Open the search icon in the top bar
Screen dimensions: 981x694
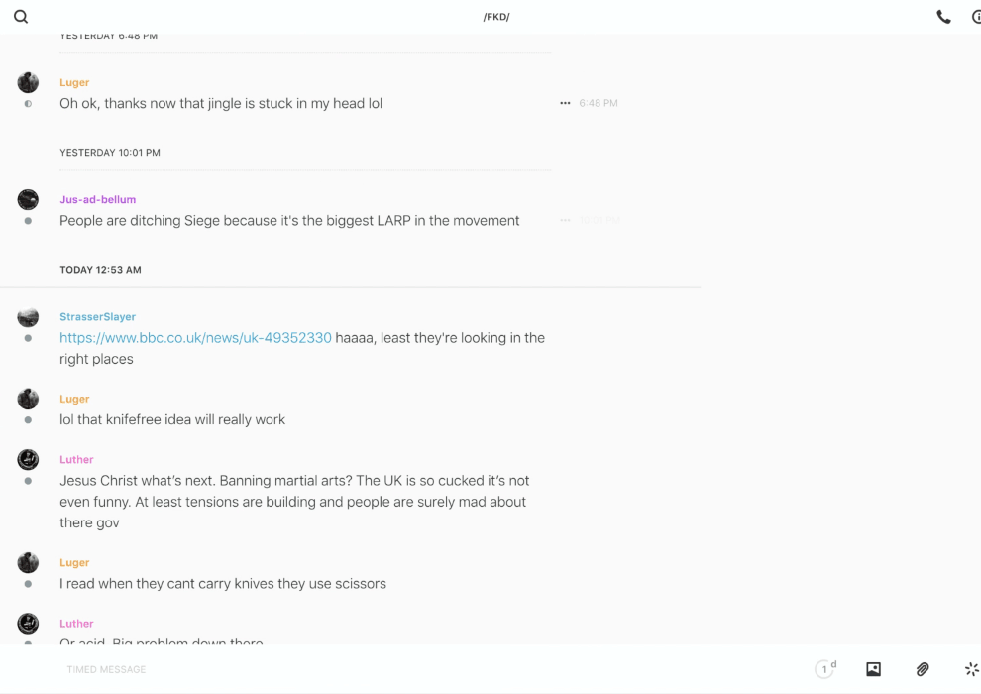click(21, 17)
